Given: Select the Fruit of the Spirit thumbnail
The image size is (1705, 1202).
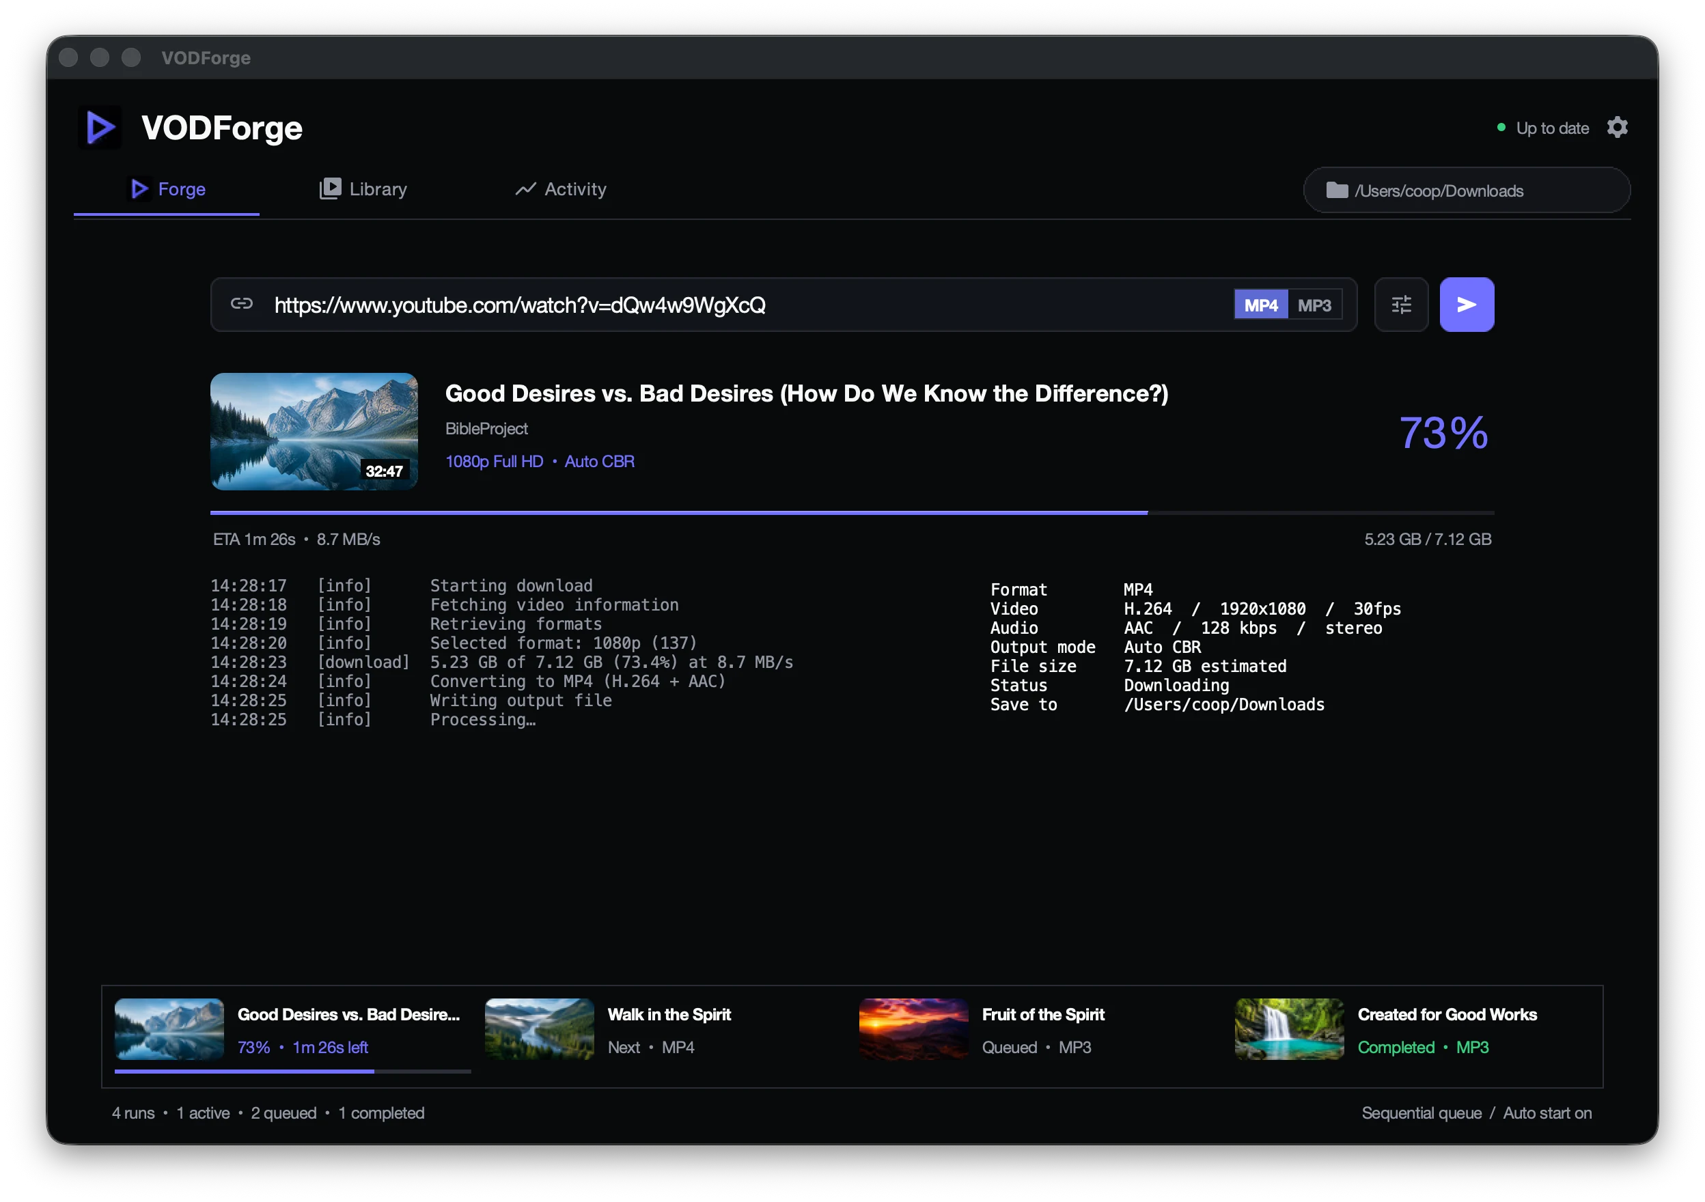Looking at the screenshot, I should (x=913, y=1029).
